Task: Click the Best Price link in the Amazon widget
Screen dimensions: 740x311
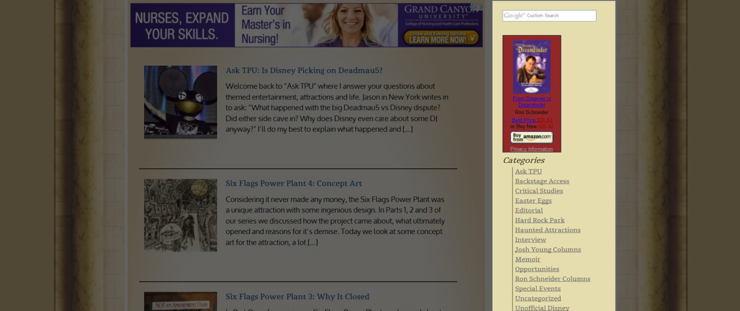Action: (x=523, y=120)
